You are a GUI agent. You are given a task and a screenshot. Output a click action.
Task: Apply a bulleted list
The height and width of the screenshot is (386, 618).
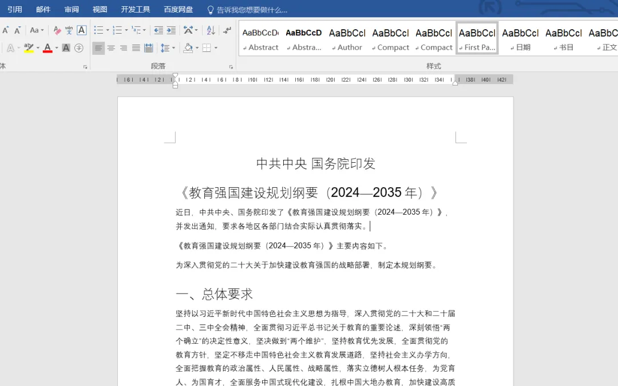tap(98, 30)
